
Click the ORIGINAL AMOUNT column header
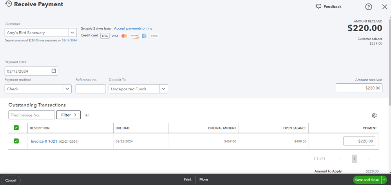[222, 128]
